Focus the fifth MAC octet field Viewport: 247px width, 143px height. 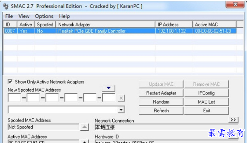point(90,98)
